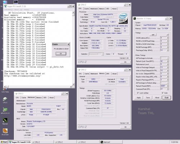Select the Memory tab in top CPU-Z window
The width and height of the screenshot is (180, 144).
(102, 9)
